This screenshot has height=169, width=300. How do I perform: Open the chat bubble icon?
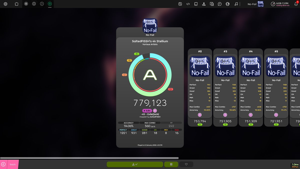coord(220,4)
